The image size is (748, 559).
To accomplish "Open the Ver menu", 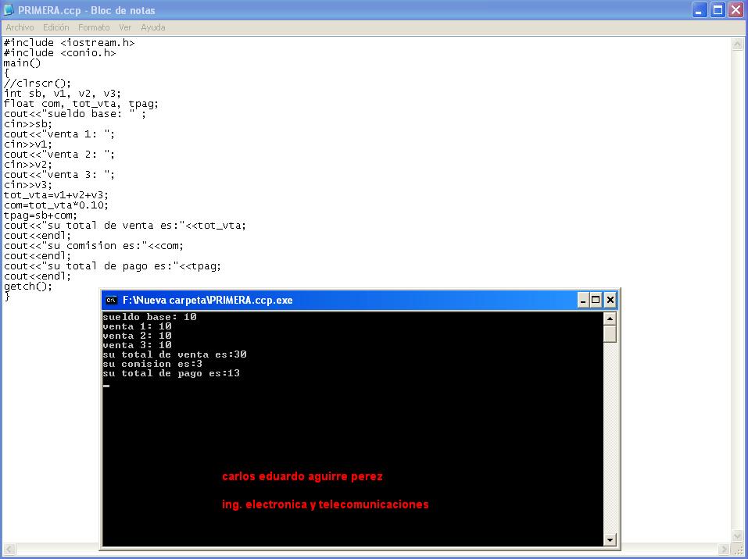I will click(125, 27).
